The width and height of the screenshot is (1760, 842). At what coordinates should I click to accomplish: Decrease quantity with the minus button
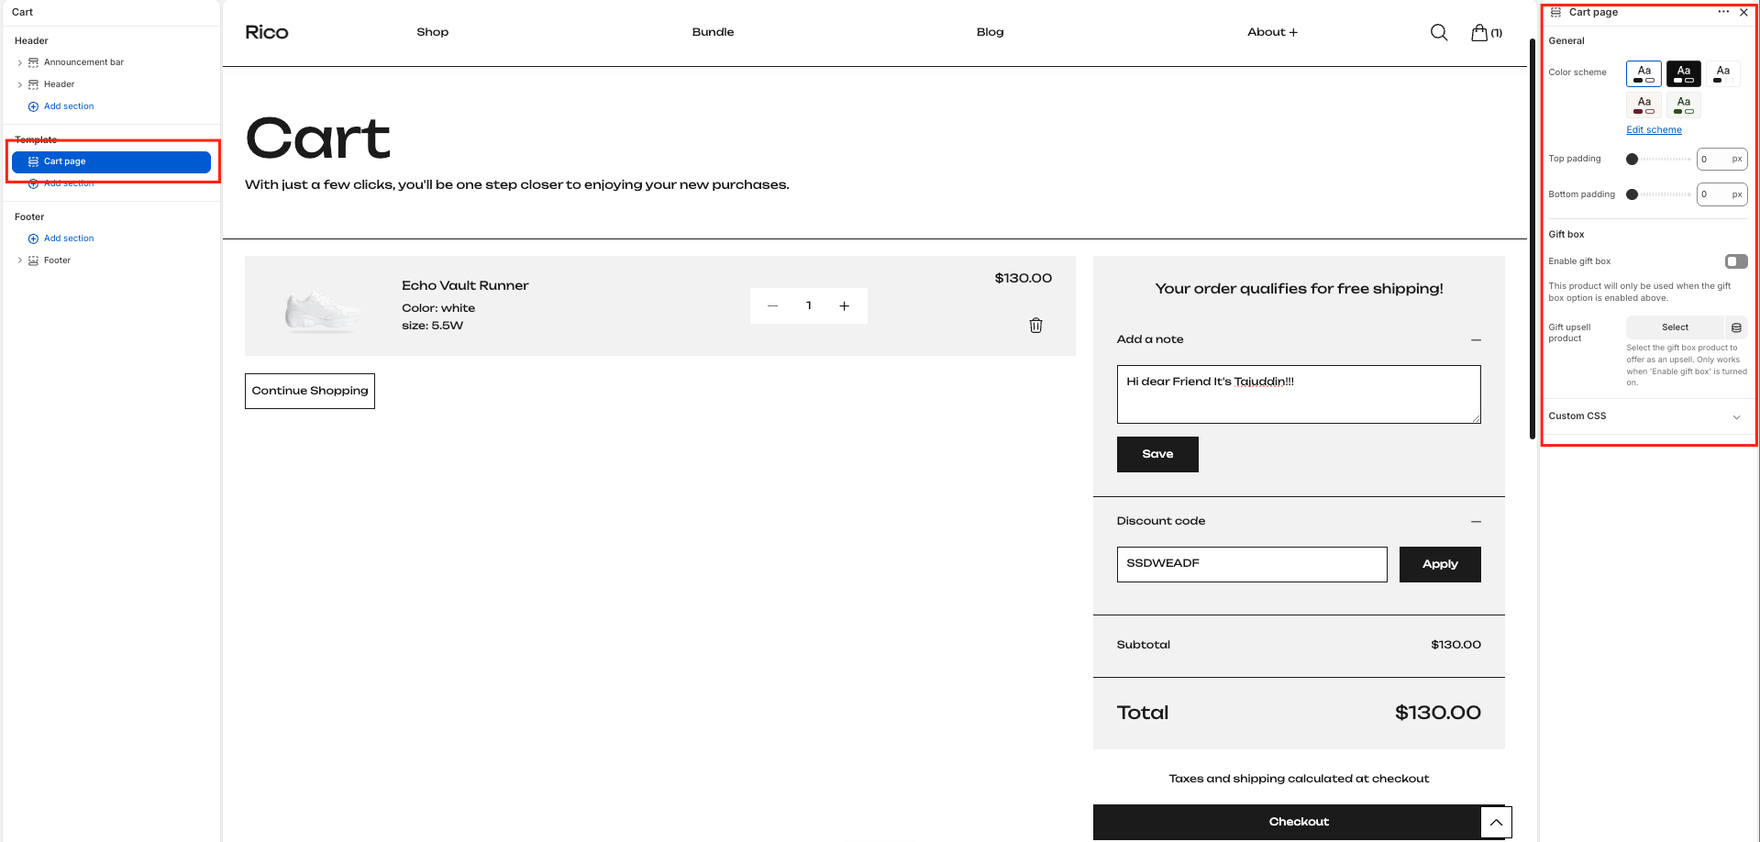pyautogui.click(x=772, y=306)
